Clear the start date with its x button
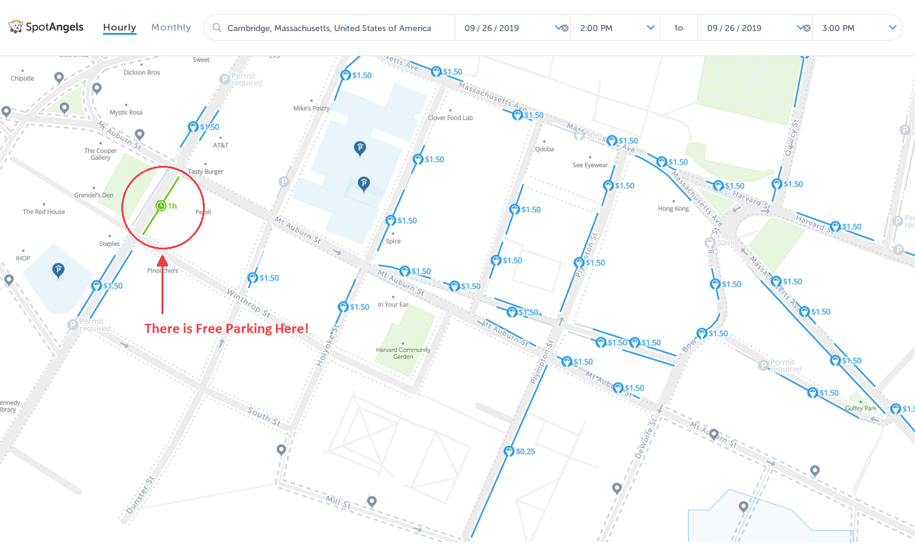915x544 pixels. pos(565,27)
